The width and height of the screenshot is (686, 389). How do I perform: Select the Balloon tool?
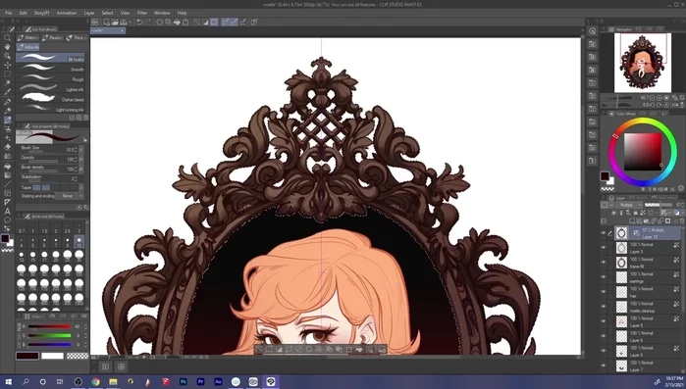8,220
